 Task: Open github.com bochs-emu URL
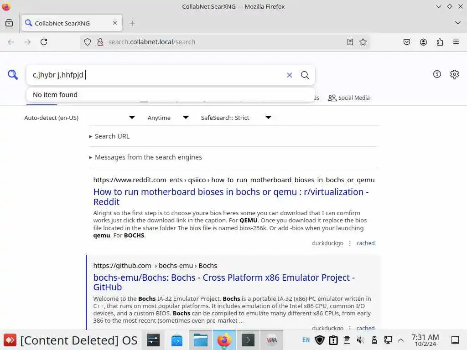155,266
